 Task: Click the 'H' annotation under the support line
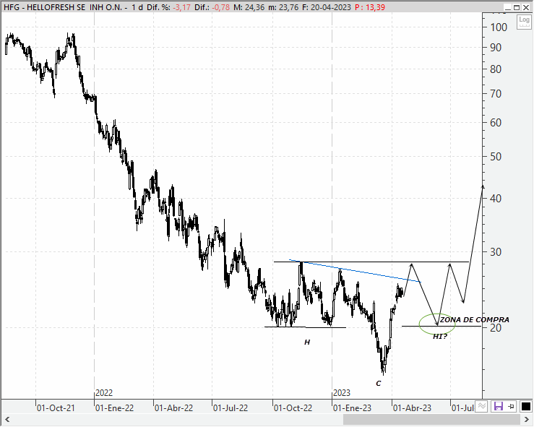[x=307, y=342]
